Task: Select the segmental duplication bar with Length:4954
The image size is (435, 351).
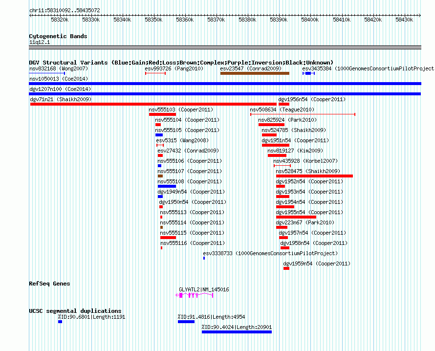Action: [x=186, y=322]
